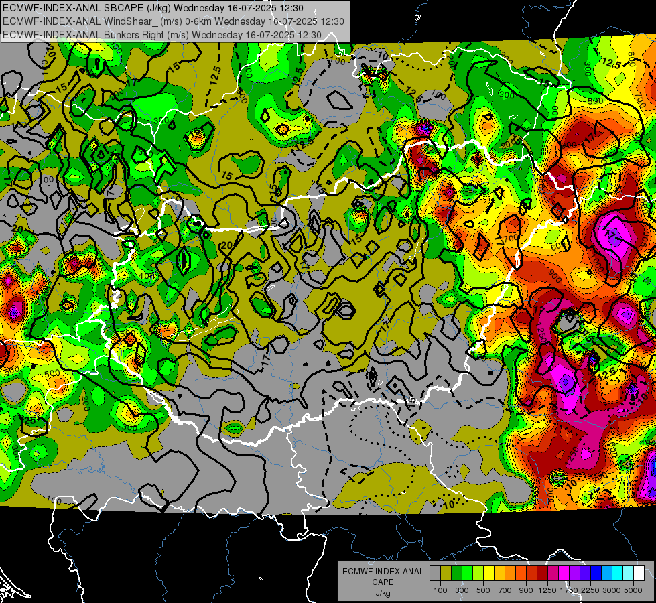The height and width of the screenshot is (603, 656).
Task: Click the bright magenta swatch left of tick 1750
Action: 564,574
